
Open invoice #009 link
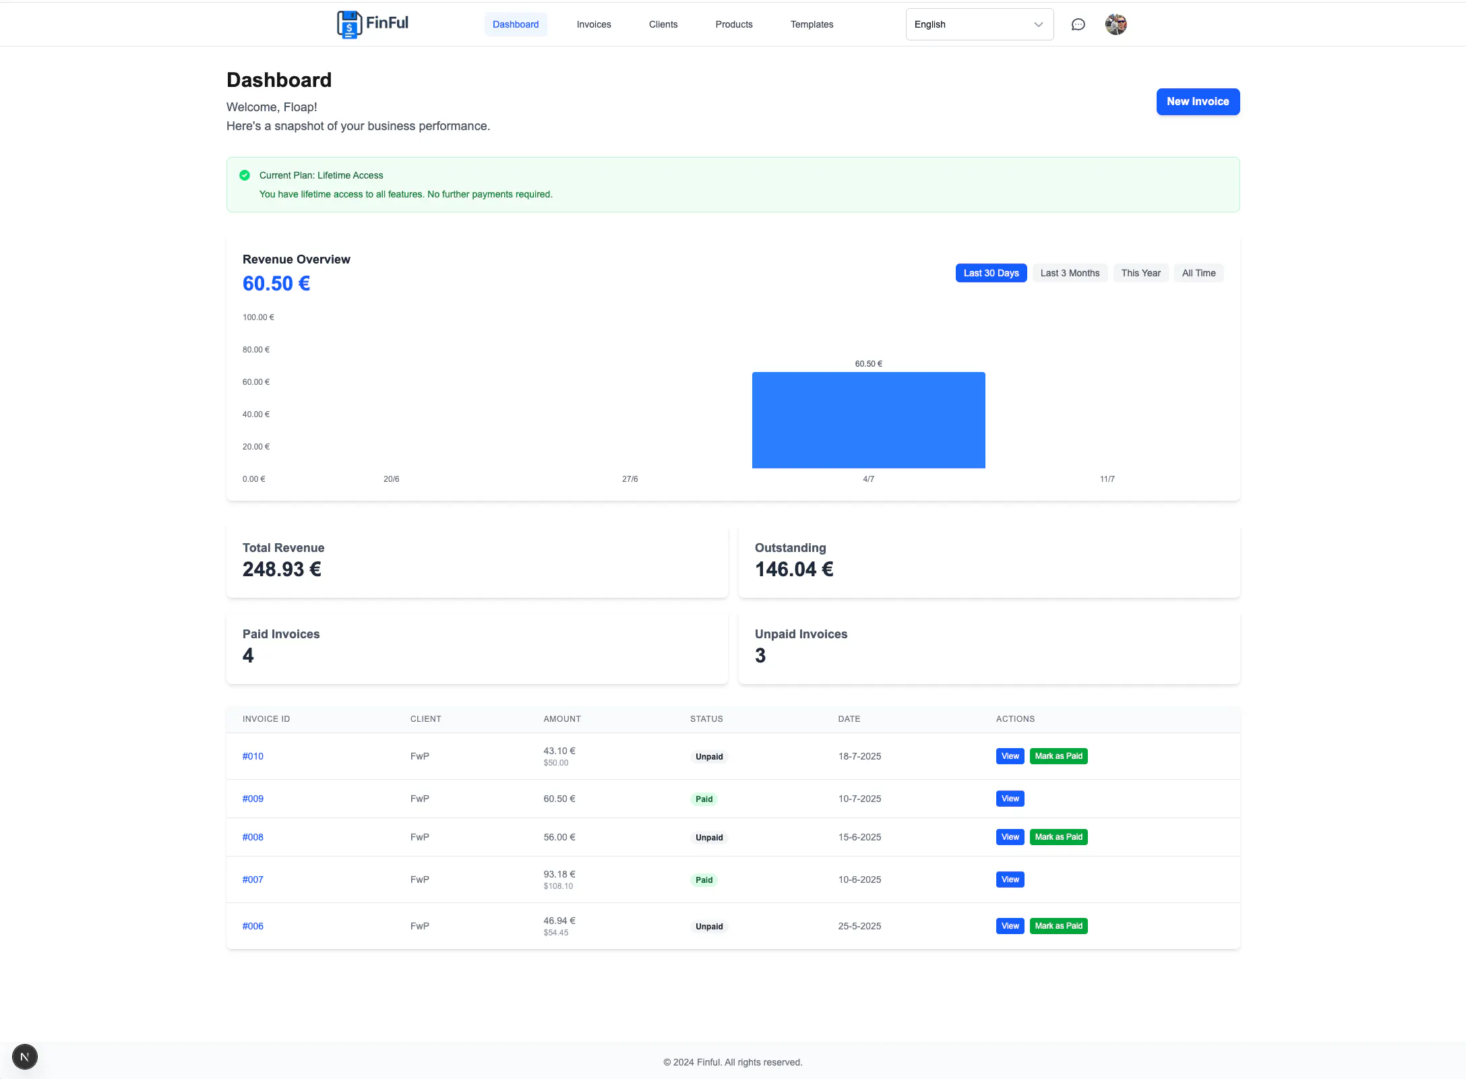(x=253, y=799)
